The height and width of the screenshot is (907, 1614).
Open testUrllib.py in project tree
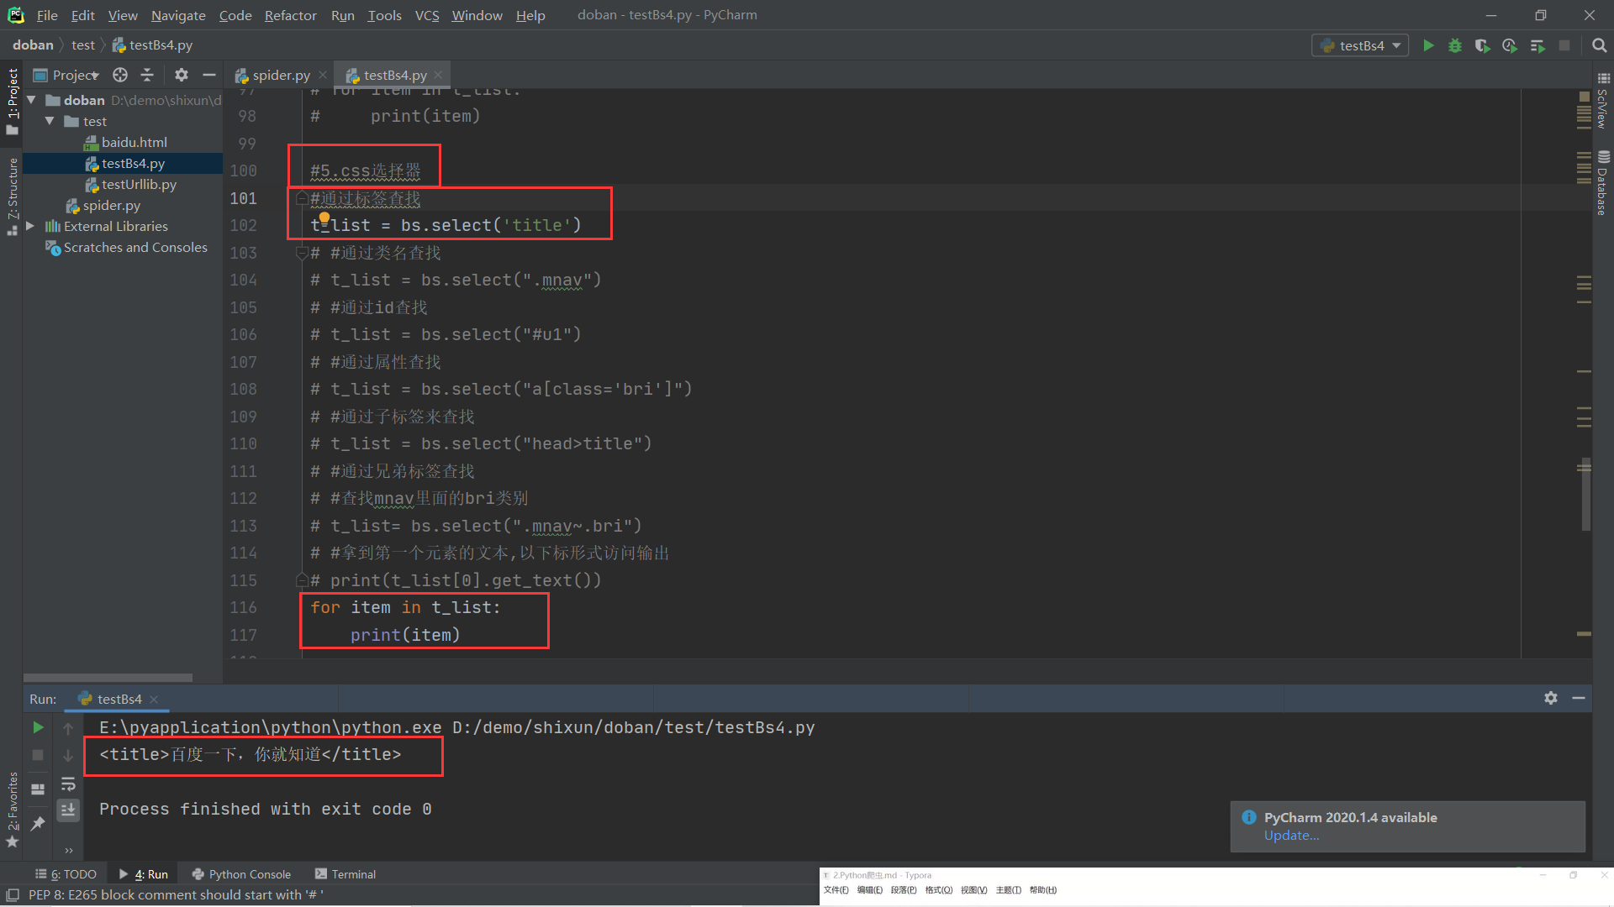tap(139, 184)
